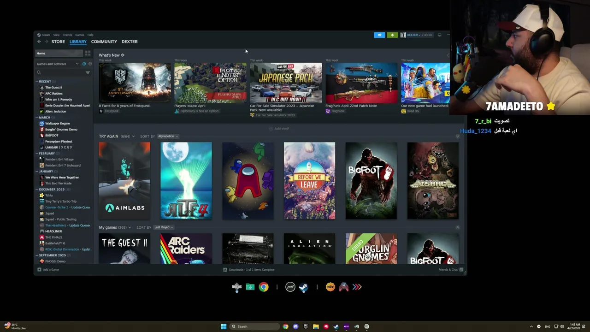Open the View menu
The width and height of the screenshot is (590, 332).
(x=56, y=35)
